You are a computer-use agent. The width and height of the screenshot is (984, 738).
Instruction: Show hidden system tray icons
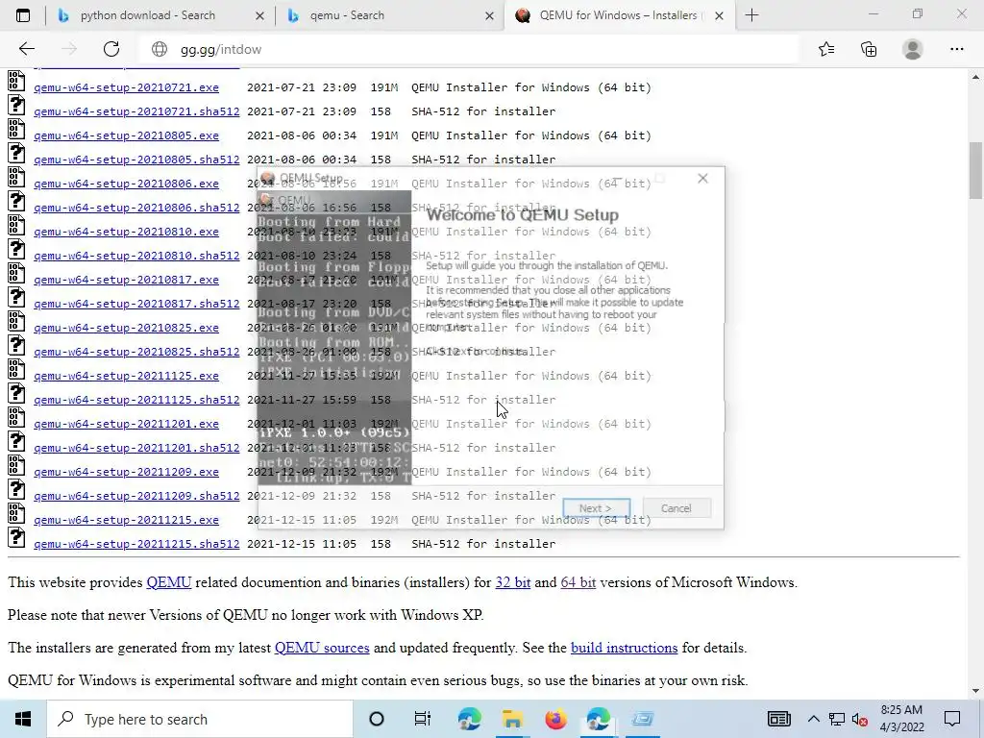(x=813, y=719)
